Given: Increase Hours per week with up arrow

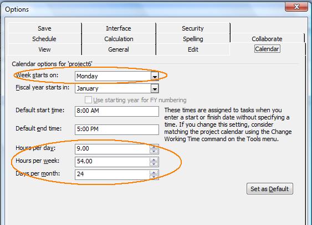Looking at the screenshot, I should (154, 159).
